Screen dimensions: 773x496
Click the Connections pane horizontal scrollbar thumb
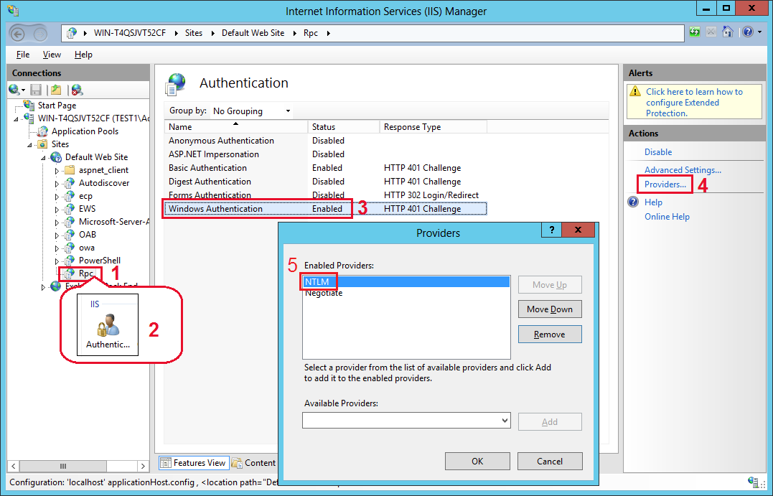[63, 466]
